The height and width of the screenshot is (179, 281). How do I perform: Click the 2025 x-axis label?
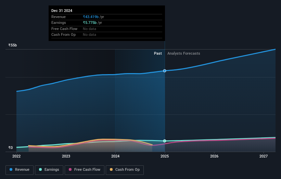[x=165, y=156]
